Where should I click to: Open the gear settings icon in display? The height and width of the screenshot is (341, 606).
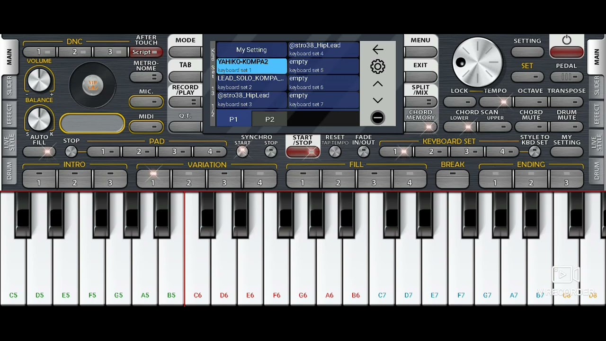pos(377,66)
